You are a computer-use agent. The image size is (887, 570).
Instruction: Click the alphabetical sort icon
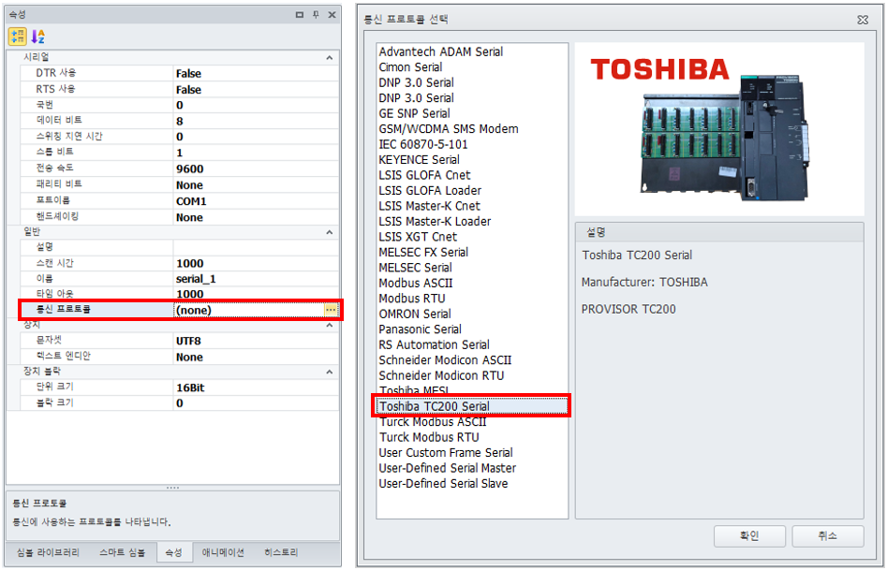point(38,37)
